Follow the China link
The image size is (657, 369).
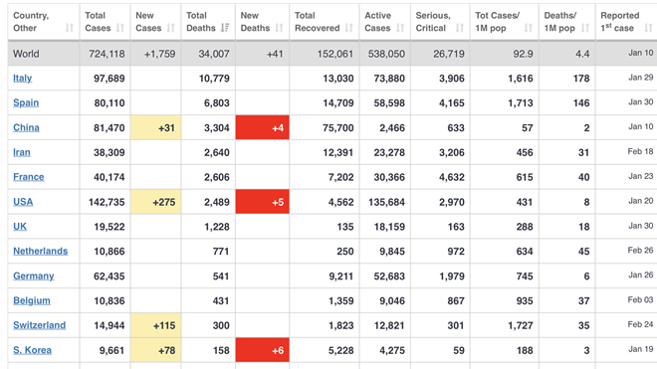26,127
